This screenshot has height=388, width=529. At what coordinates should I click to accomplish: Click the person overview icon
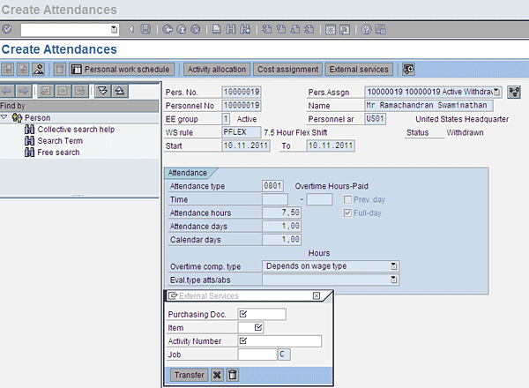[x=38, y=69]
